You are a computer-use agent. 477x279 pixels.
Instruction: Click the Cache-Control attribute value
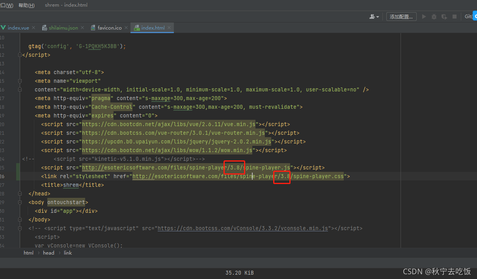pos(112,107)
